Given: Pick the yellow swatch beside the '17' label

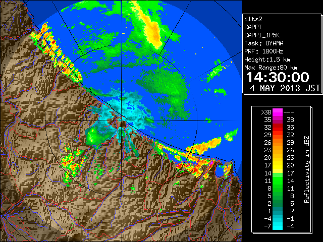Looking at the screenshot, I should pyautogui.click(x=278, y=165).
